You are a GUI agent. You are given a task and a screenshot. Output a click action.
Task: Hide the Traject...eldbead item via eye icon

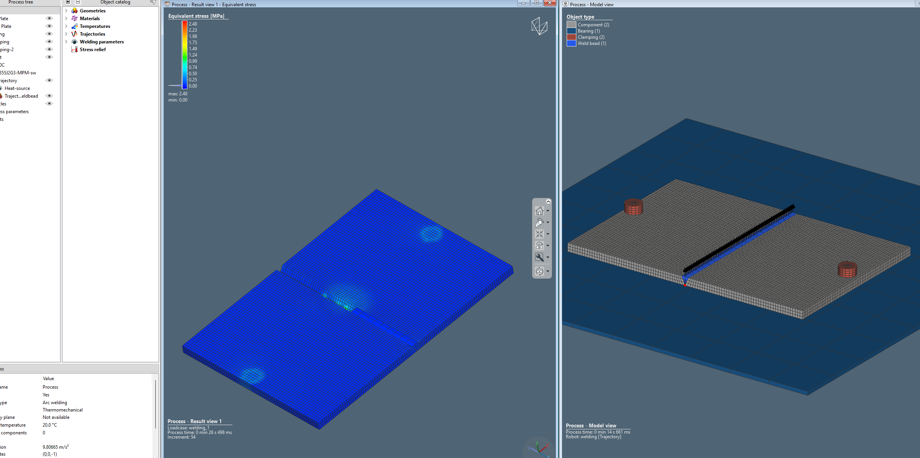coord(49,96)
